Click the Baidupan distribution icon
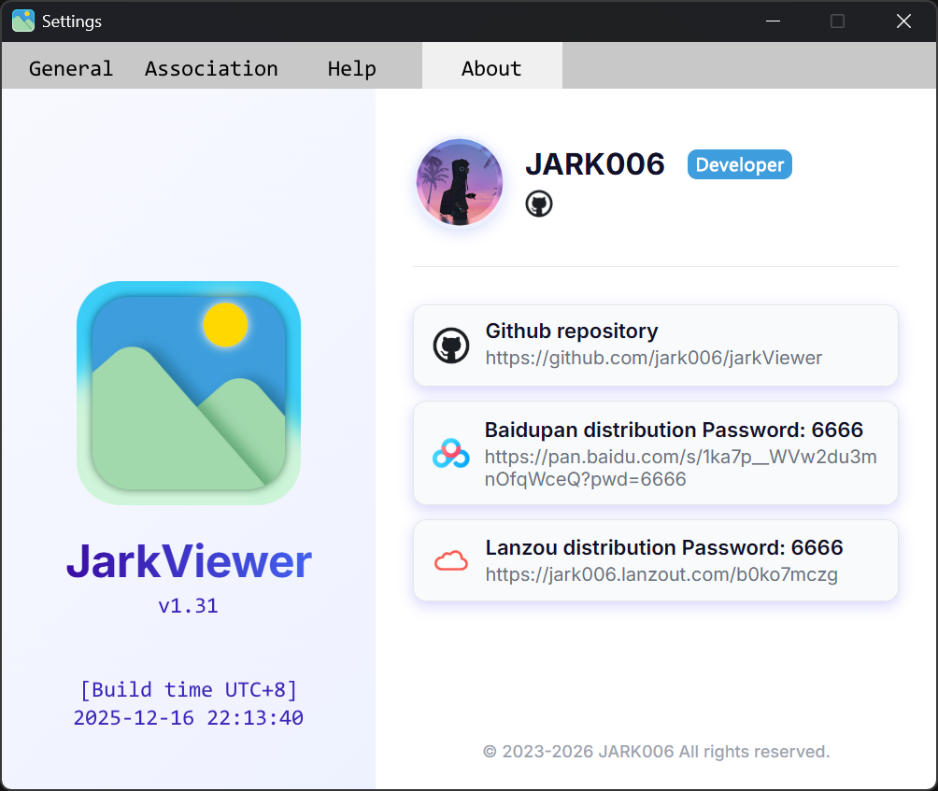Screen dimensions: 938x791 pos(451,453)
